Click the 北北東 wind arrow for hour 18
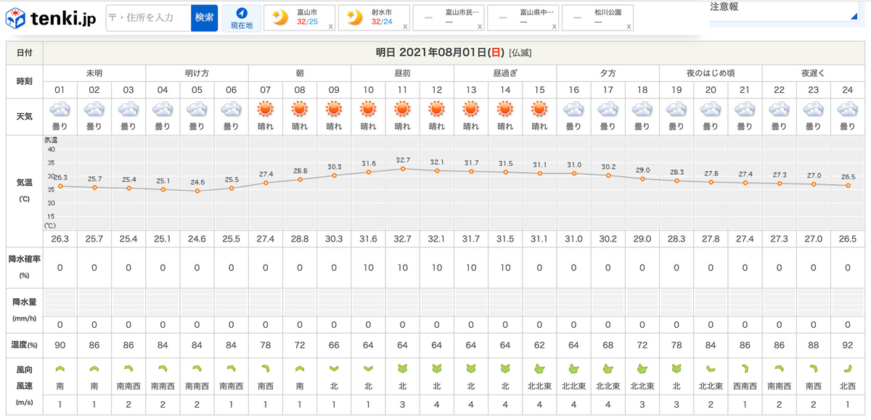871x420 pixels. (642, 368)
